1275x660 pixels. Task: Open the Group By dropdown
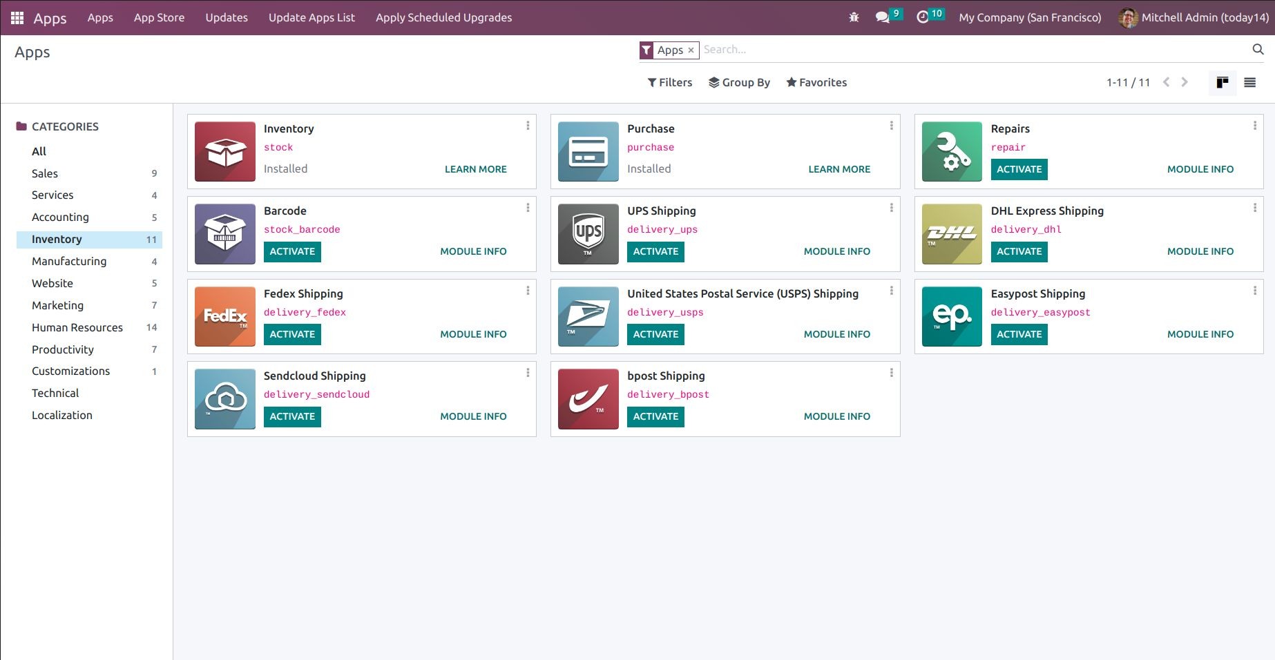[739, 82]
